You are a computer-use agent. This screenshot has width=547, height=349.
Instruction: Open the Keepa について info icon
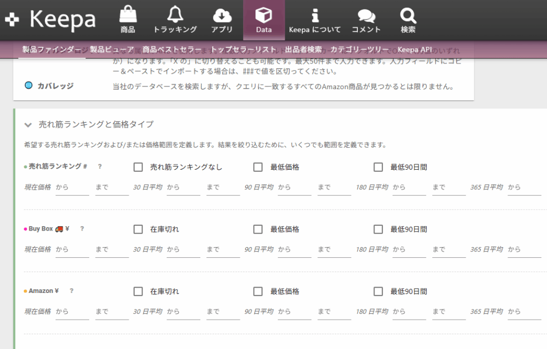click(315, 15)
